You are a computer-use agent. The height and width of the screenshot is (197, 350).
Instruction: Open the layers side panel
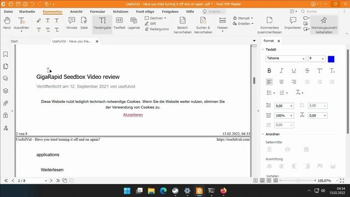coord(5,91)
